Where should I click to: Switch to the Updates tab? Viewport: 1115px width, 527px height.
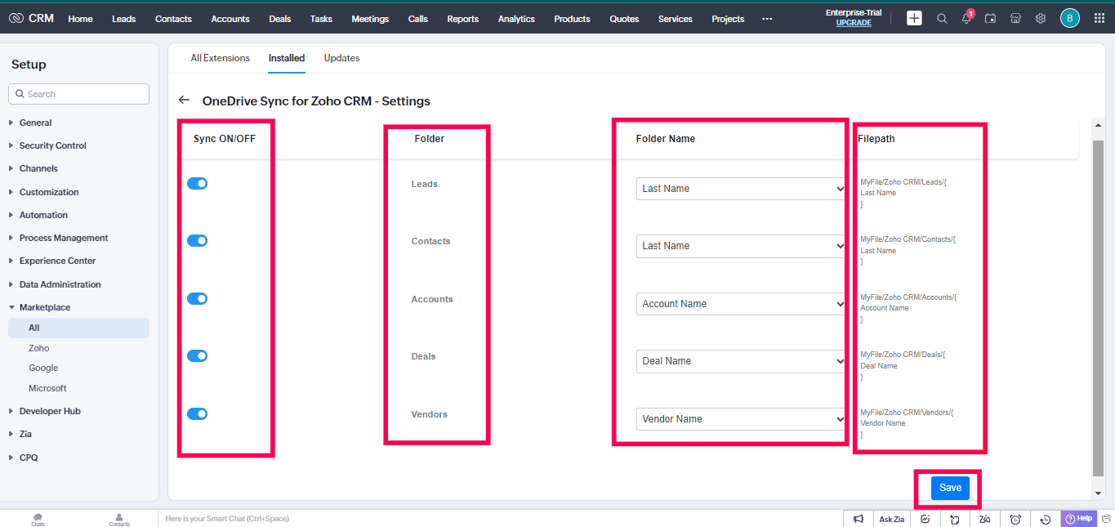coord(341,58)
